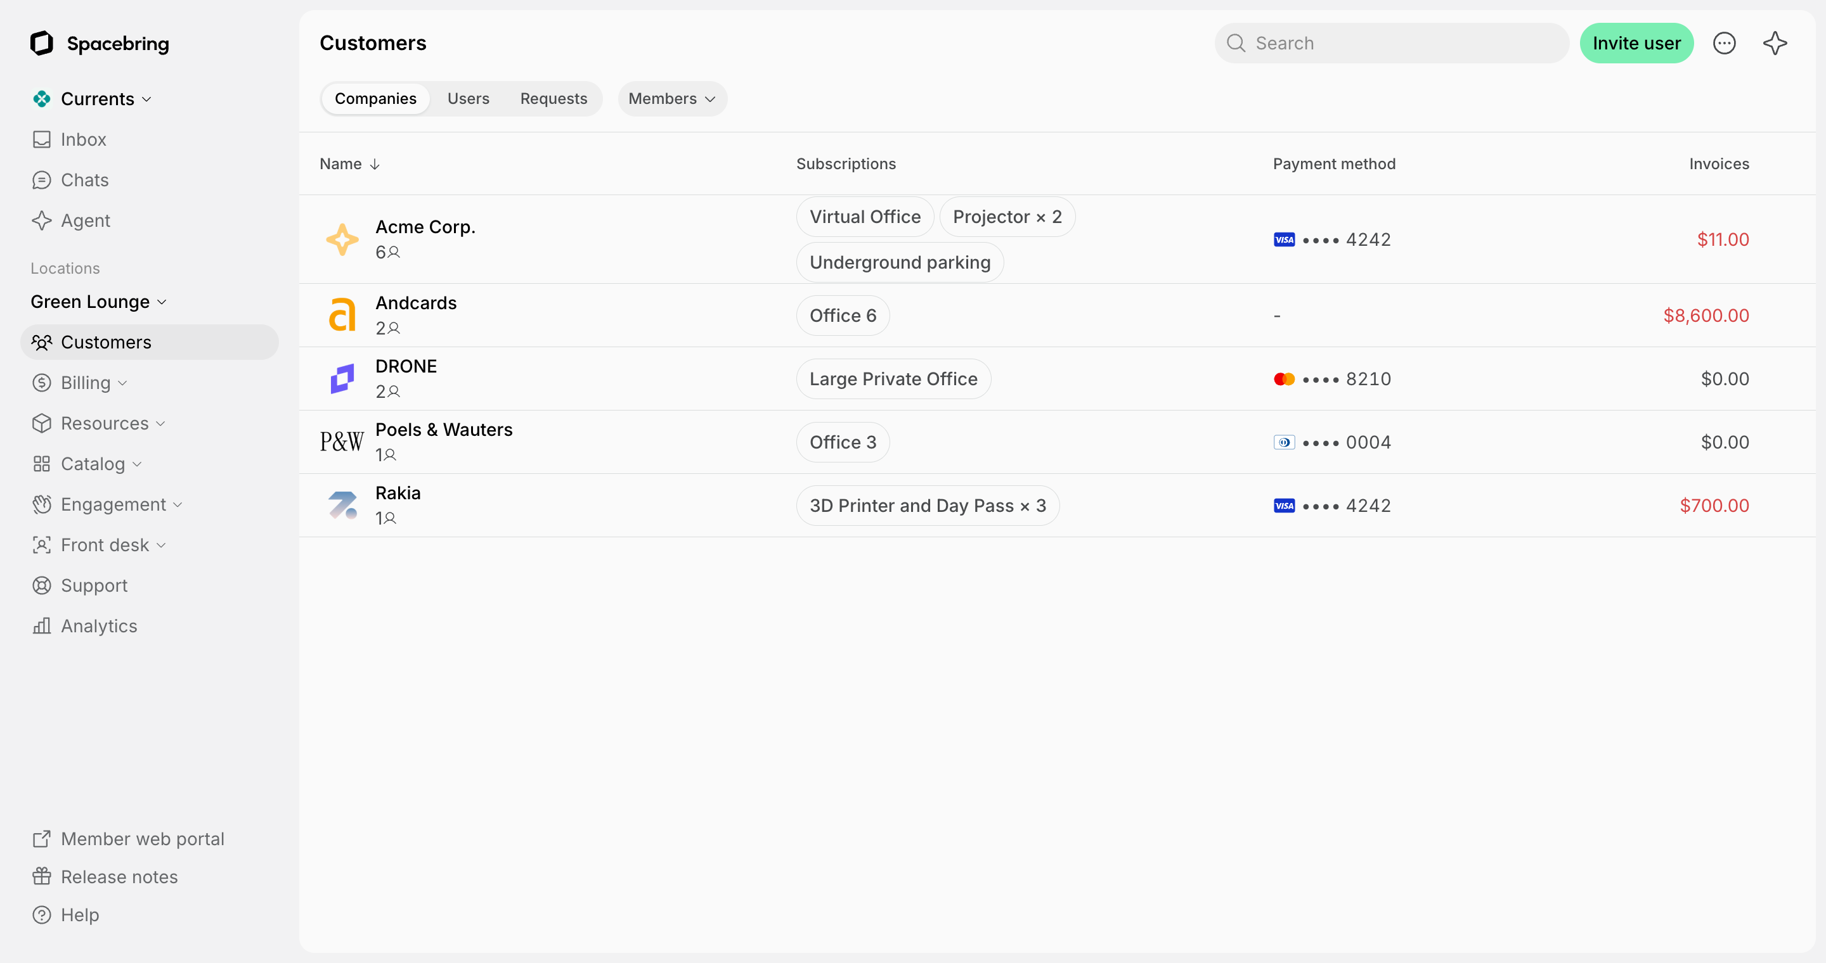The height and width of the screenshot is (963, 1826).
Task: Sort by the Name column header
Action: tap(350, 164)
